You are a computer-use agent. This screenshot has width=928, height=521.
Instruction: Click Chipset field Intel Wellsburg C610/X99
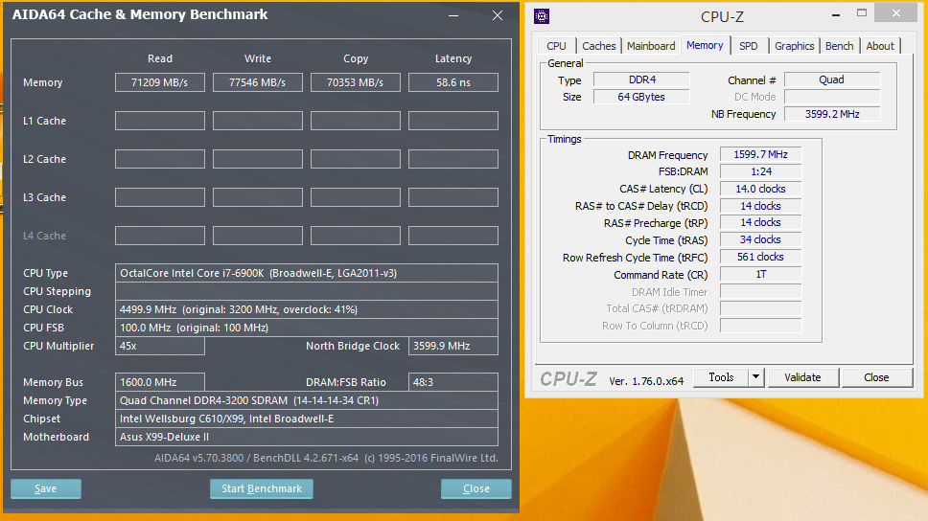coord(307,419)
